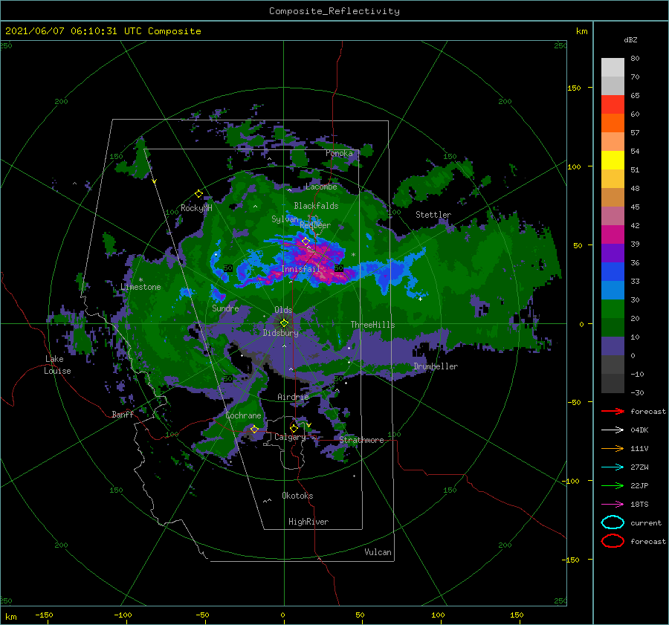
Task: Click the Sylvan label on the map
Action: click(285, 219)
